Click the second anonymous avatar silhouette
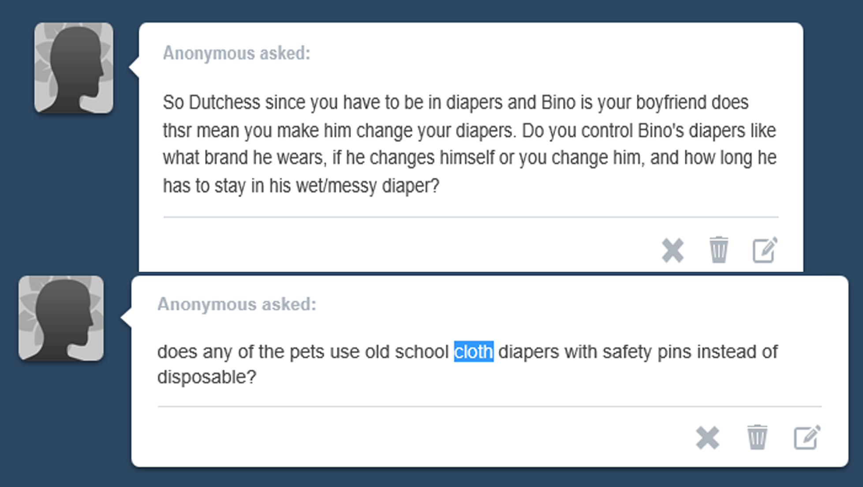The width and height of the screenshot is (863, 487). [x=61, y=318]
